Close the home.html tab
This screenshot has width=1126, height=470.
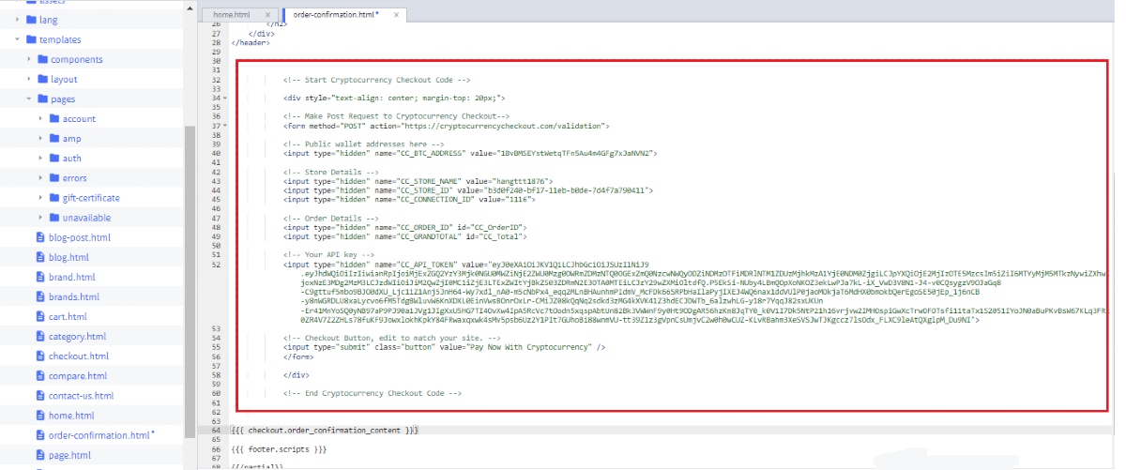tap(268, 15)
